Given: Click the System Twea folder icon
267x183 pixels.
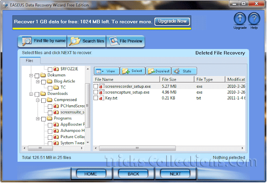Looking at the screenshot, I should coord(56,143).
